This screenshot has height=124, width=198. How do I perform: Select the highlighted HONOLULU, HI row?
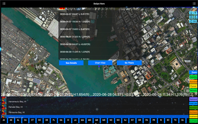95,117
